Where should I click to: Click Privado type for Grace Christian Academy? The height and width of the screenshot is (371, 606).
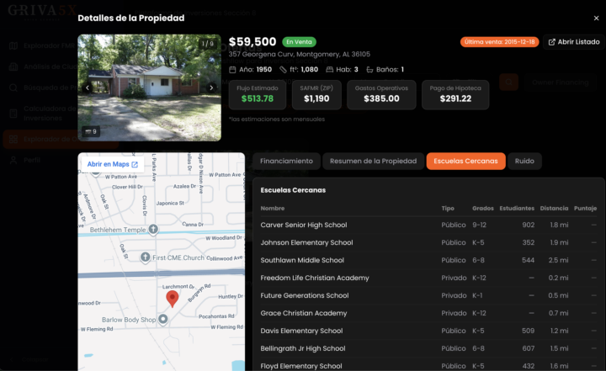(x=454, y=313)
